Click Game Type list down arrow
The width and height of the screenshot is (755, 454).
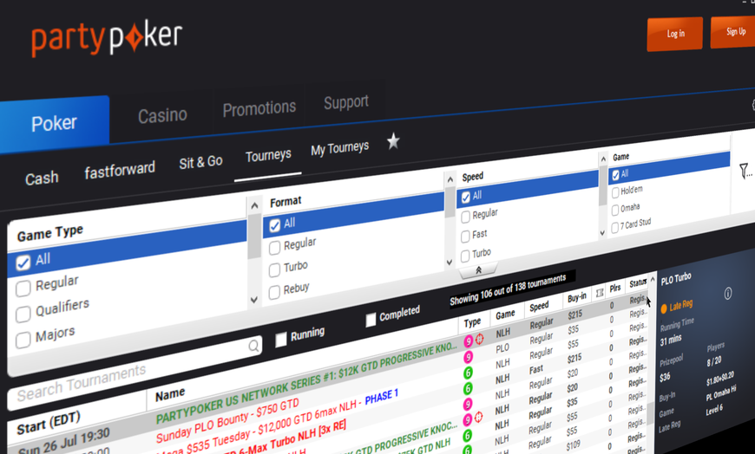click(x=254, y=300)
